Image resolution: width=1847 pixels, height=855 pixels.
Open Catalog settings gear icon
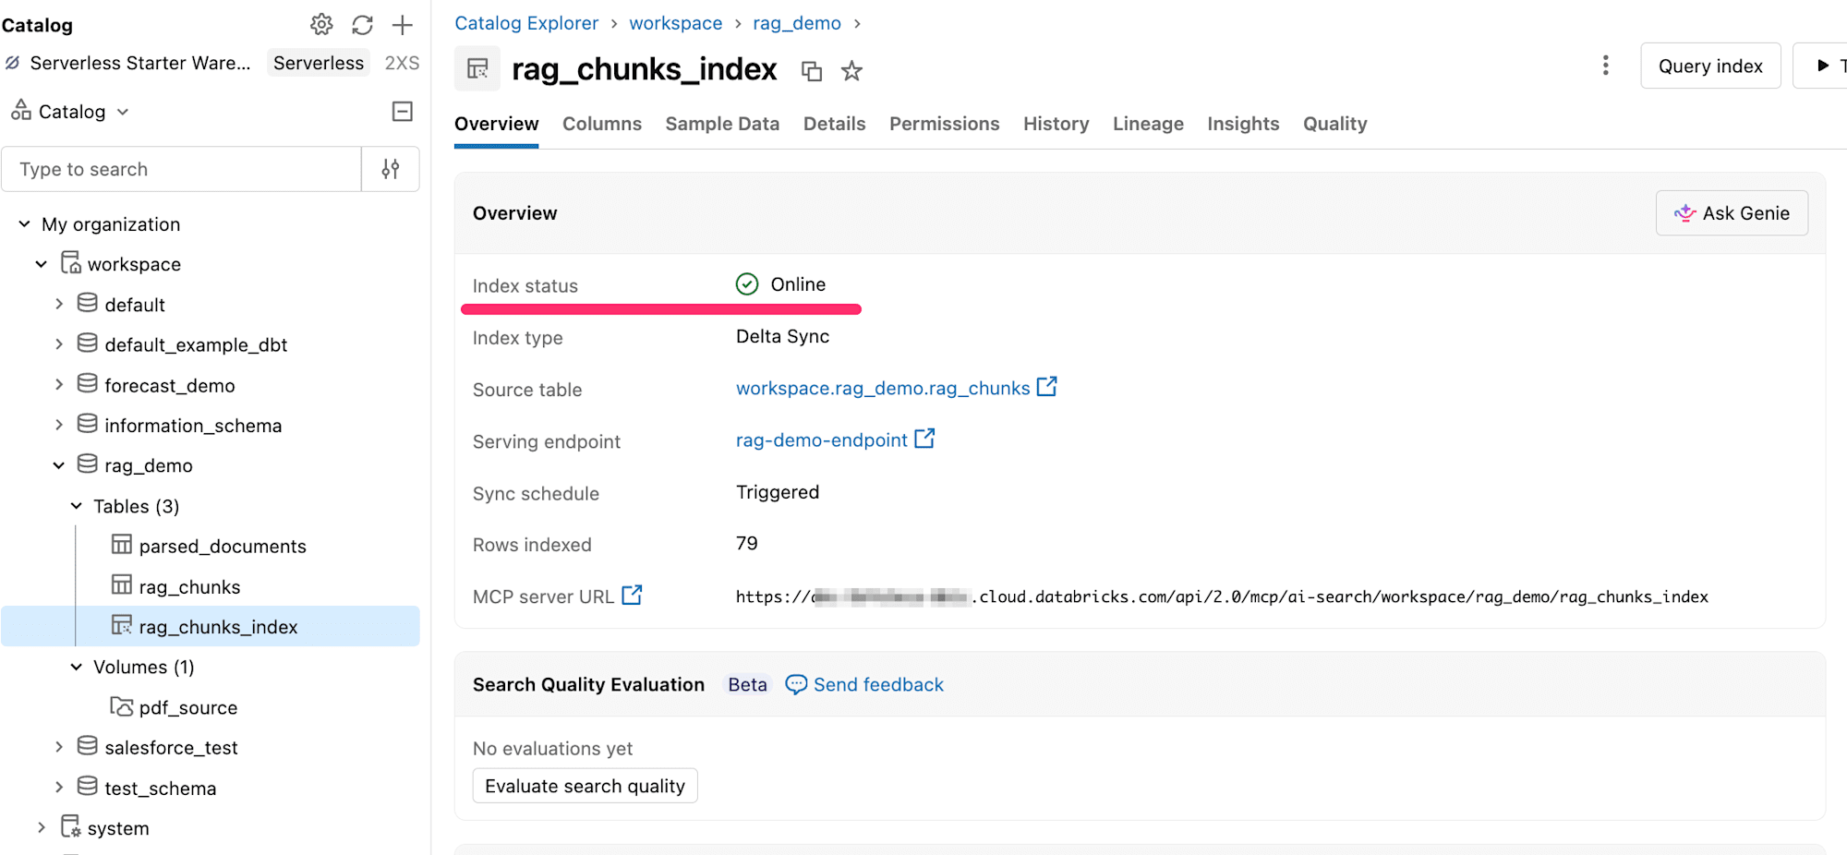(x=321, y=25)
